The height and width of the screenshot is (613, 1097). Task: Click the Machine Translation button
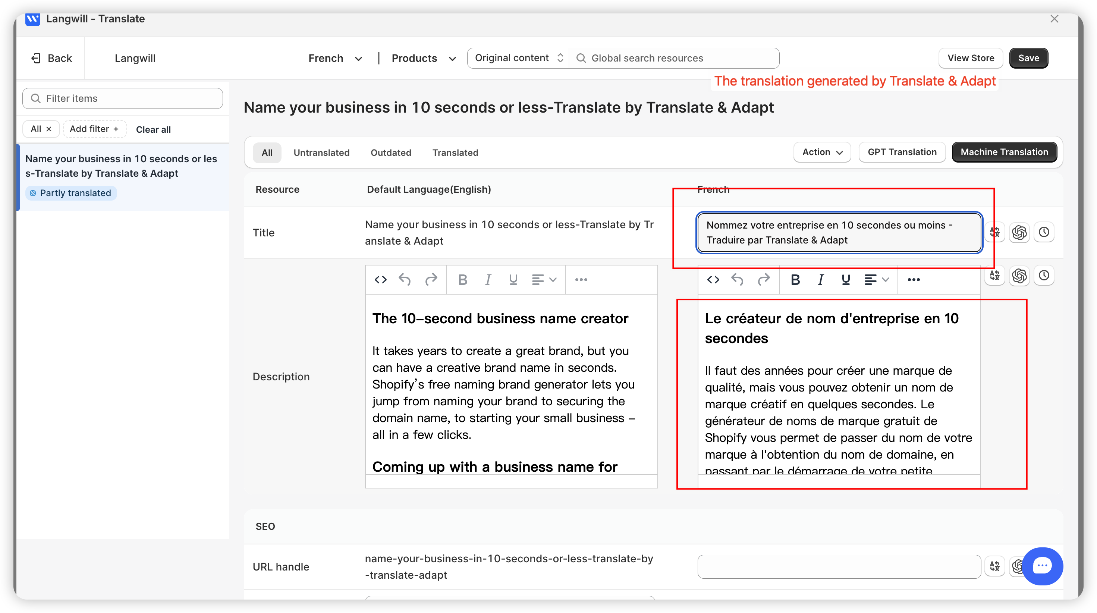coord(1004,152)
